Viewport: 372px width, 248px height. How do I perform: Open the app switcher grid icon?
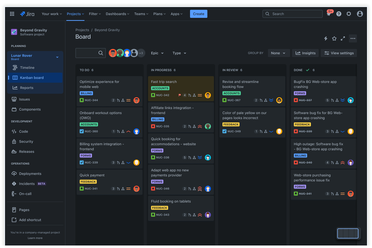(12, 14)
